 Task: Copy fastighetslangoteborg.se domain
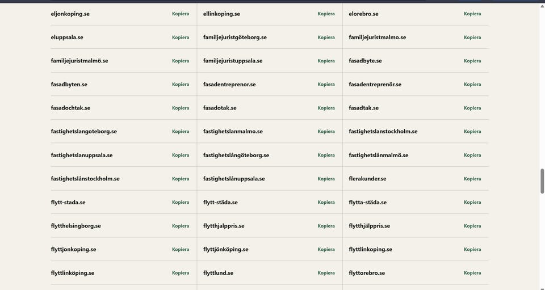tap(181, 131)
